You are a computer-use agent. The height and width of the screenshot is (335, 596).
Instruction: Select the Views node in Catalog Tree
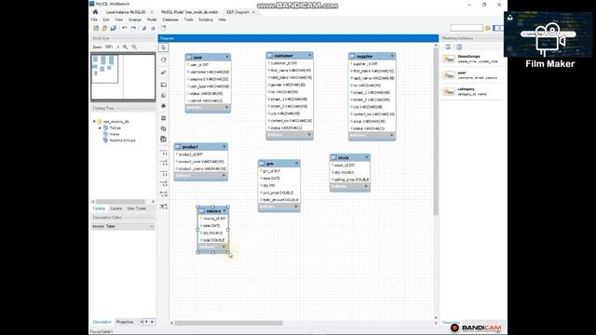(115, 134)
